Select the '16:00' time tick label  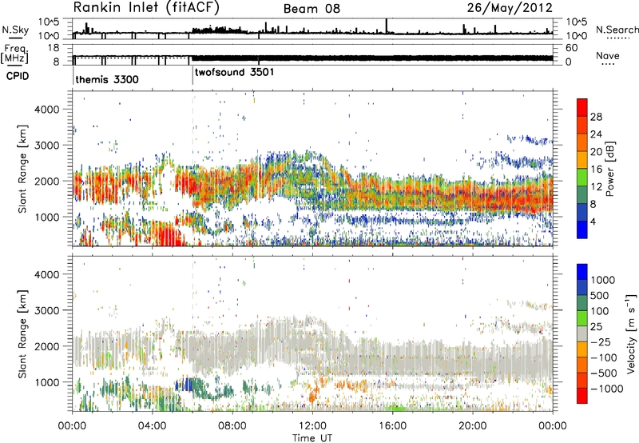click(392, 425)
